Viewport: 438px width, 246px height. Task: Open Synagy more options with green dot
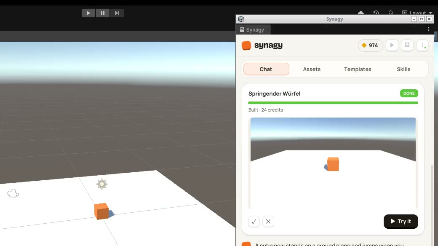coord(423,45)
